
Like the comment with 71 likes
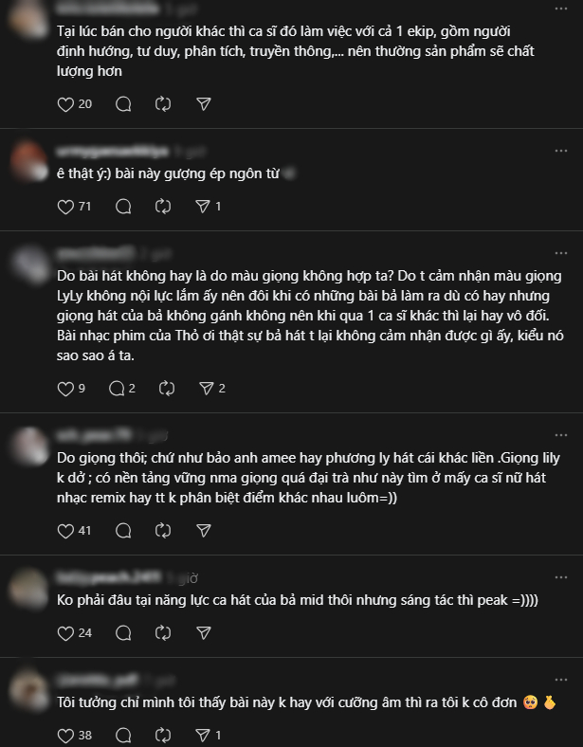65,206
